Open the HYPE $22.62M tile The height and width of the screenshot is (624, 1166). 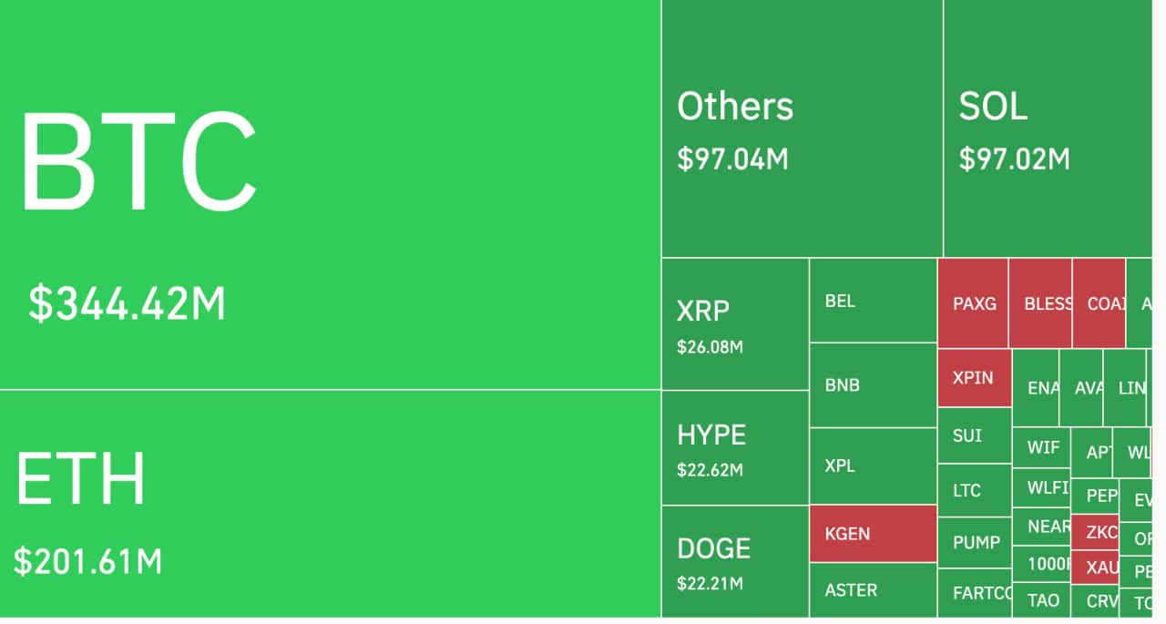pyautogui.click(x=734, y=447)
